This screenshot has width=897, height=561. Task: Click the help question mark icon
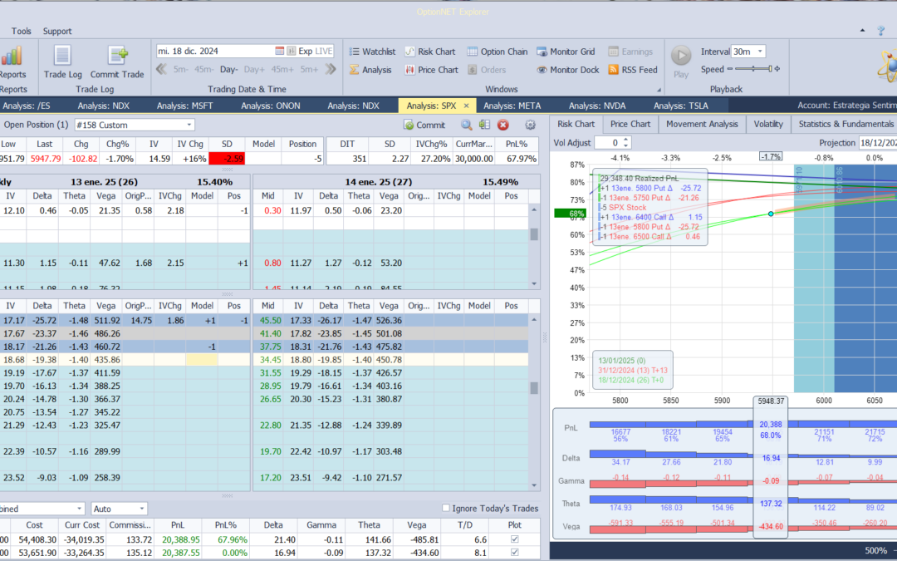click(x=881, y=31)
